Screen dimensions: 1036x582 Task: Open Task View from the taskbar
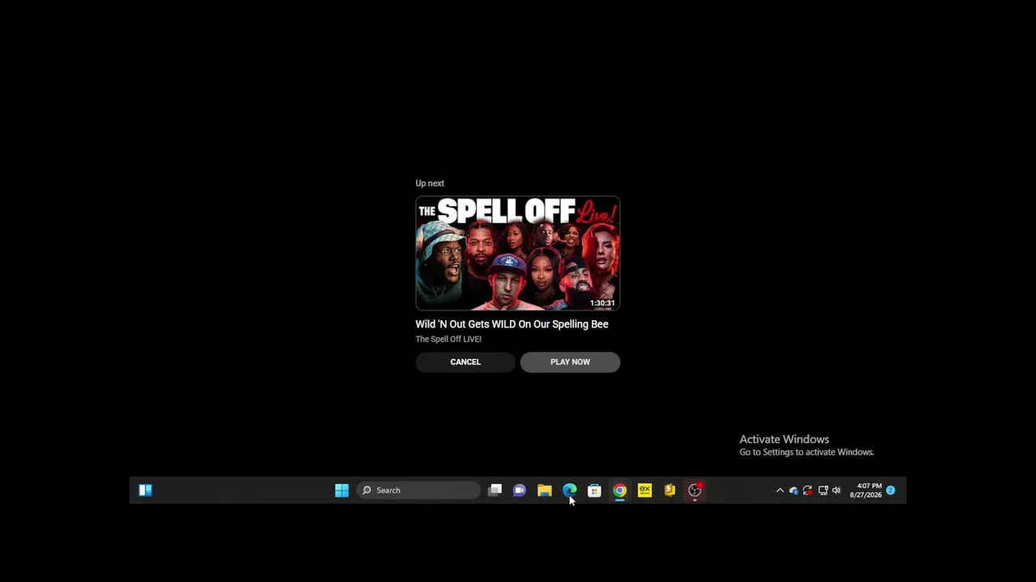coord(495,490)
